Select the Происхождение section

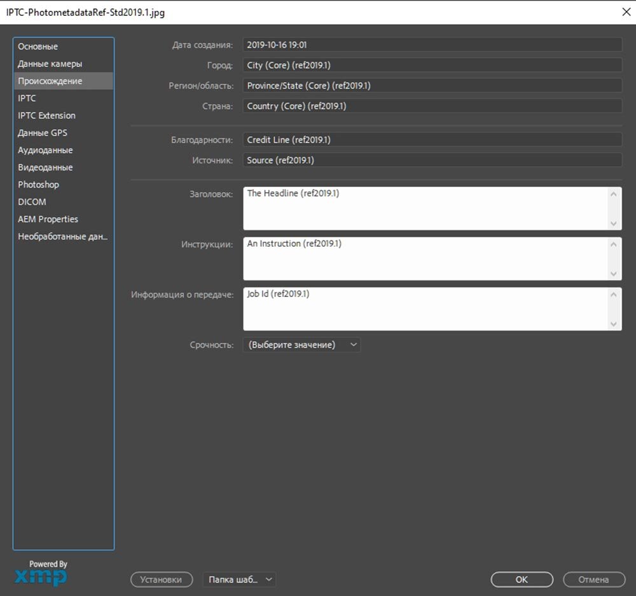pos(63,81)
